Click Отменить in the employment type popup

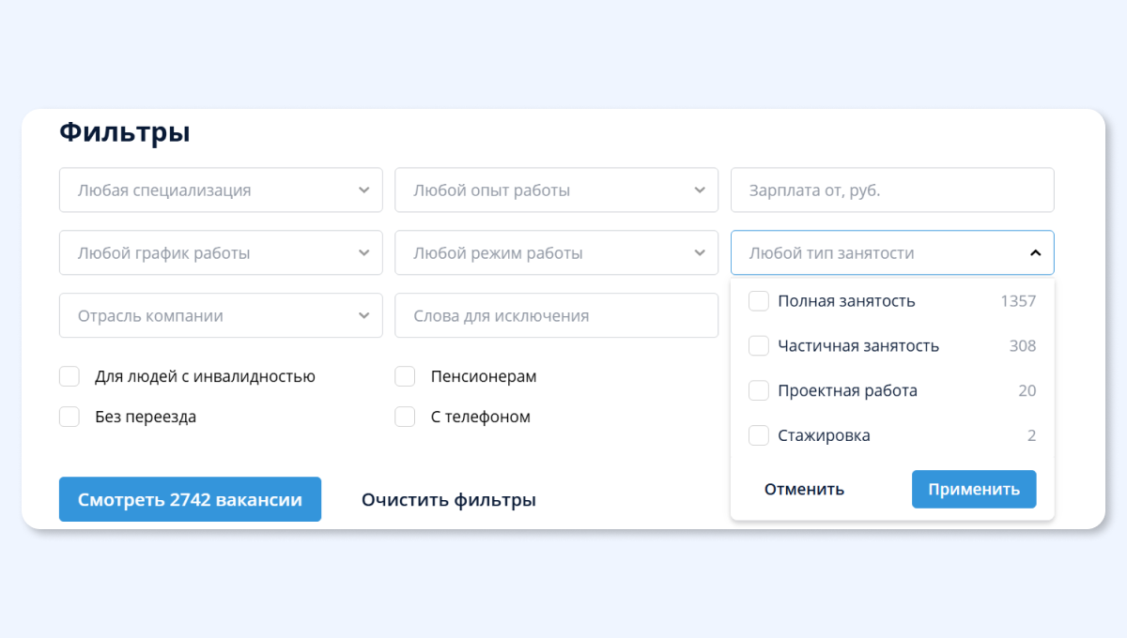(x=804, y=490)
